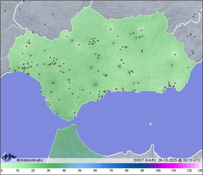Pick the green swatch at 30 km/h
This screenshot has width=203, height=175.
(x=48, y=166)
